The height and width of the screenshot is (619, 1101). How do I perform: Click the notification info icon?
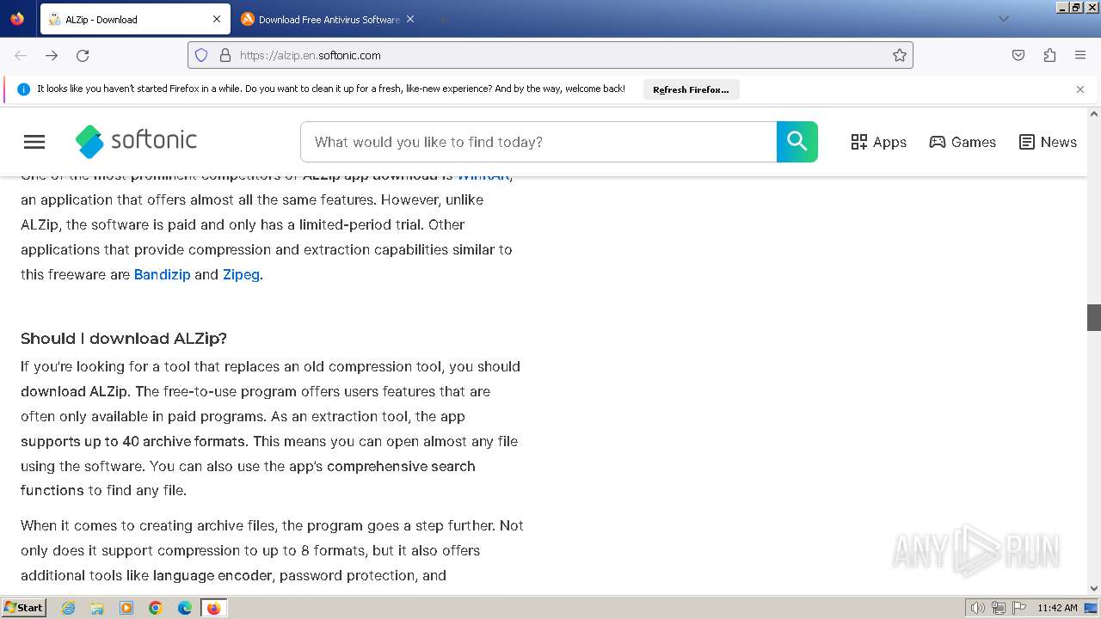(23, 89)
